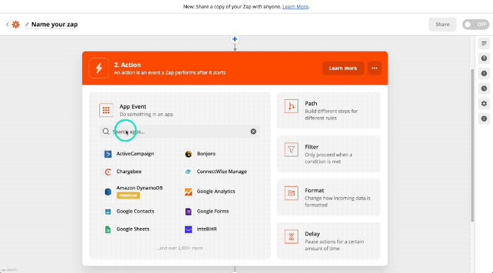Click the vertical scrollbar of the editor
Viewport: 493px width, 273px height.
pyautogui.click(x=472, y=145)
